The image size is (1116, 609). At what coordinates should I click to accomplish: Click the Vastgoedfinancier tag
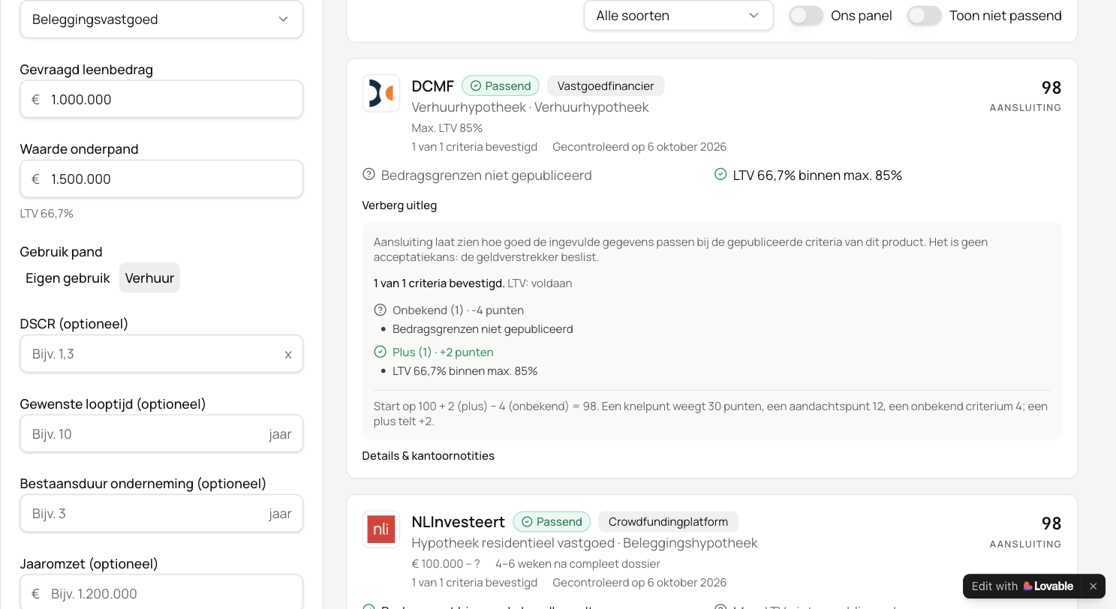tap(606, 86)
